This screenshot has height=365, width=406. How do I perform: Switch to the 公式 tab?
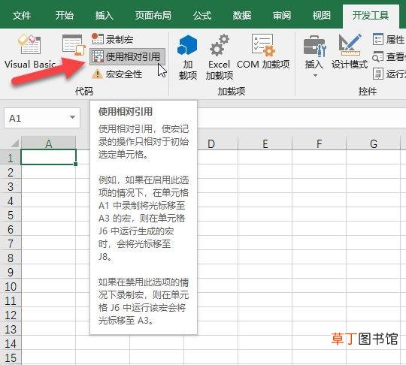[202, 15]
